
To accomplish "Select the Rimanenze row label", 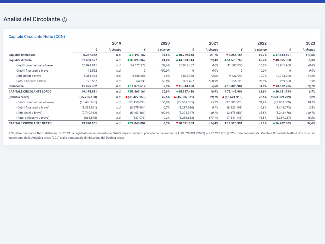I will (x=16, y=86).
